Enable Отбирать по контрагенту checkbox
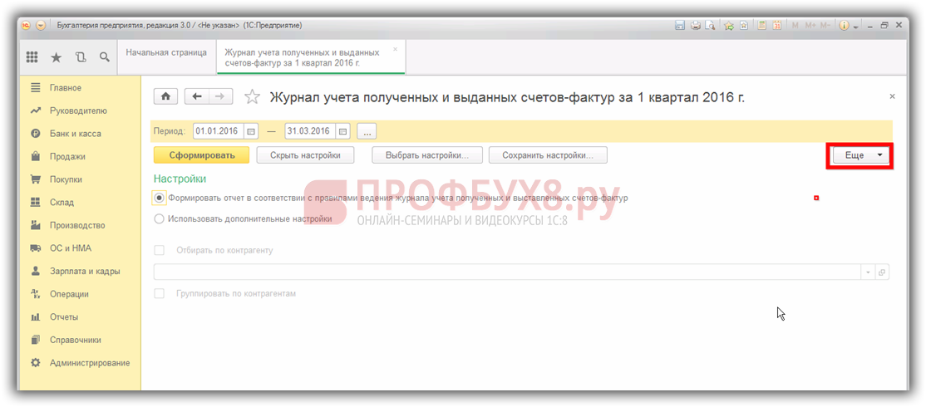This screenshot has height=407, width=926. tap(159, 250)
